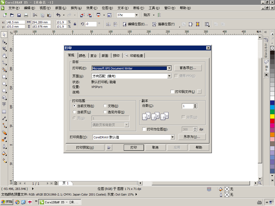Select the Polygon tool
This screenshot has width=275, height=206.
pos(4,91)
